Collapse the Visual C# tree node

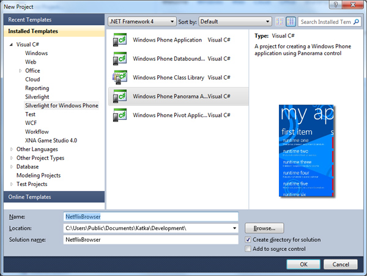tap(11, 45)
